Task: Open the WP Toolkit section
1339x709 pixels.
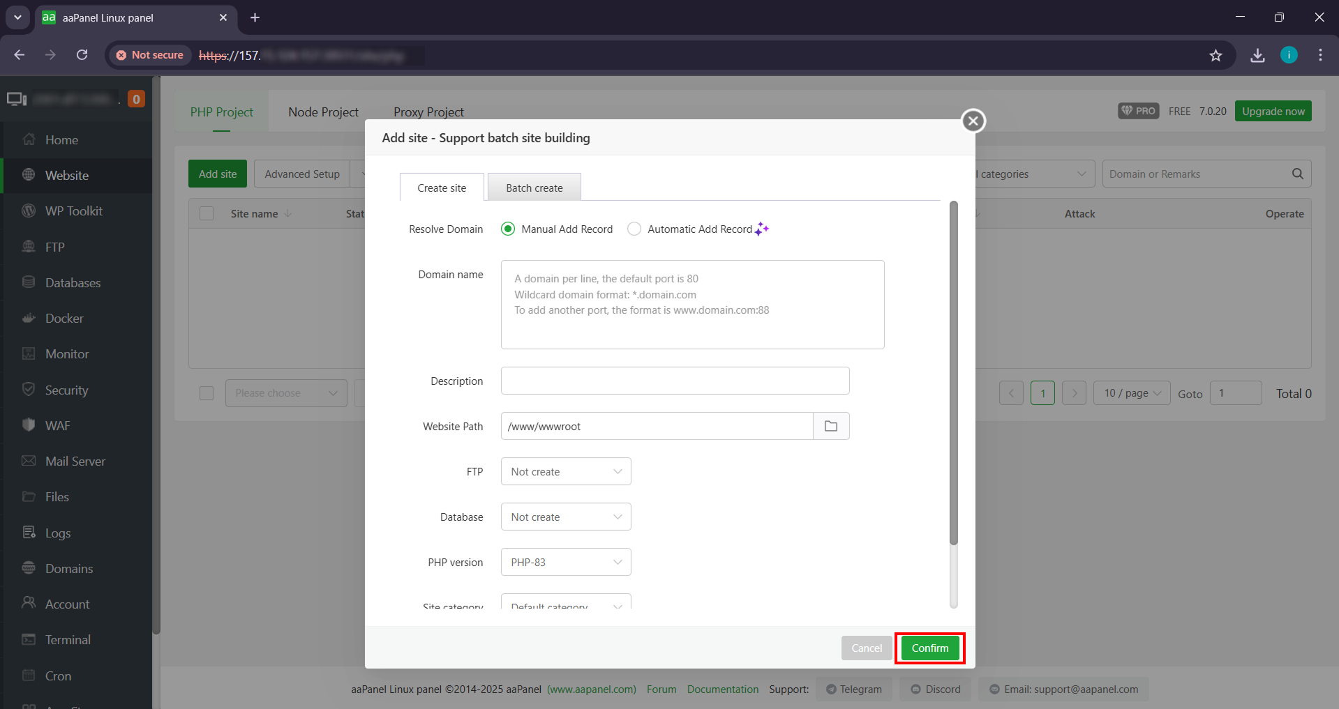Action: 74,211
